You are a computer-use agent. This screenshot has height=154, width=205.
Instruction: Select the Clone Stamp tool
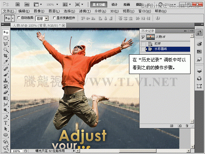click(6, 80)
